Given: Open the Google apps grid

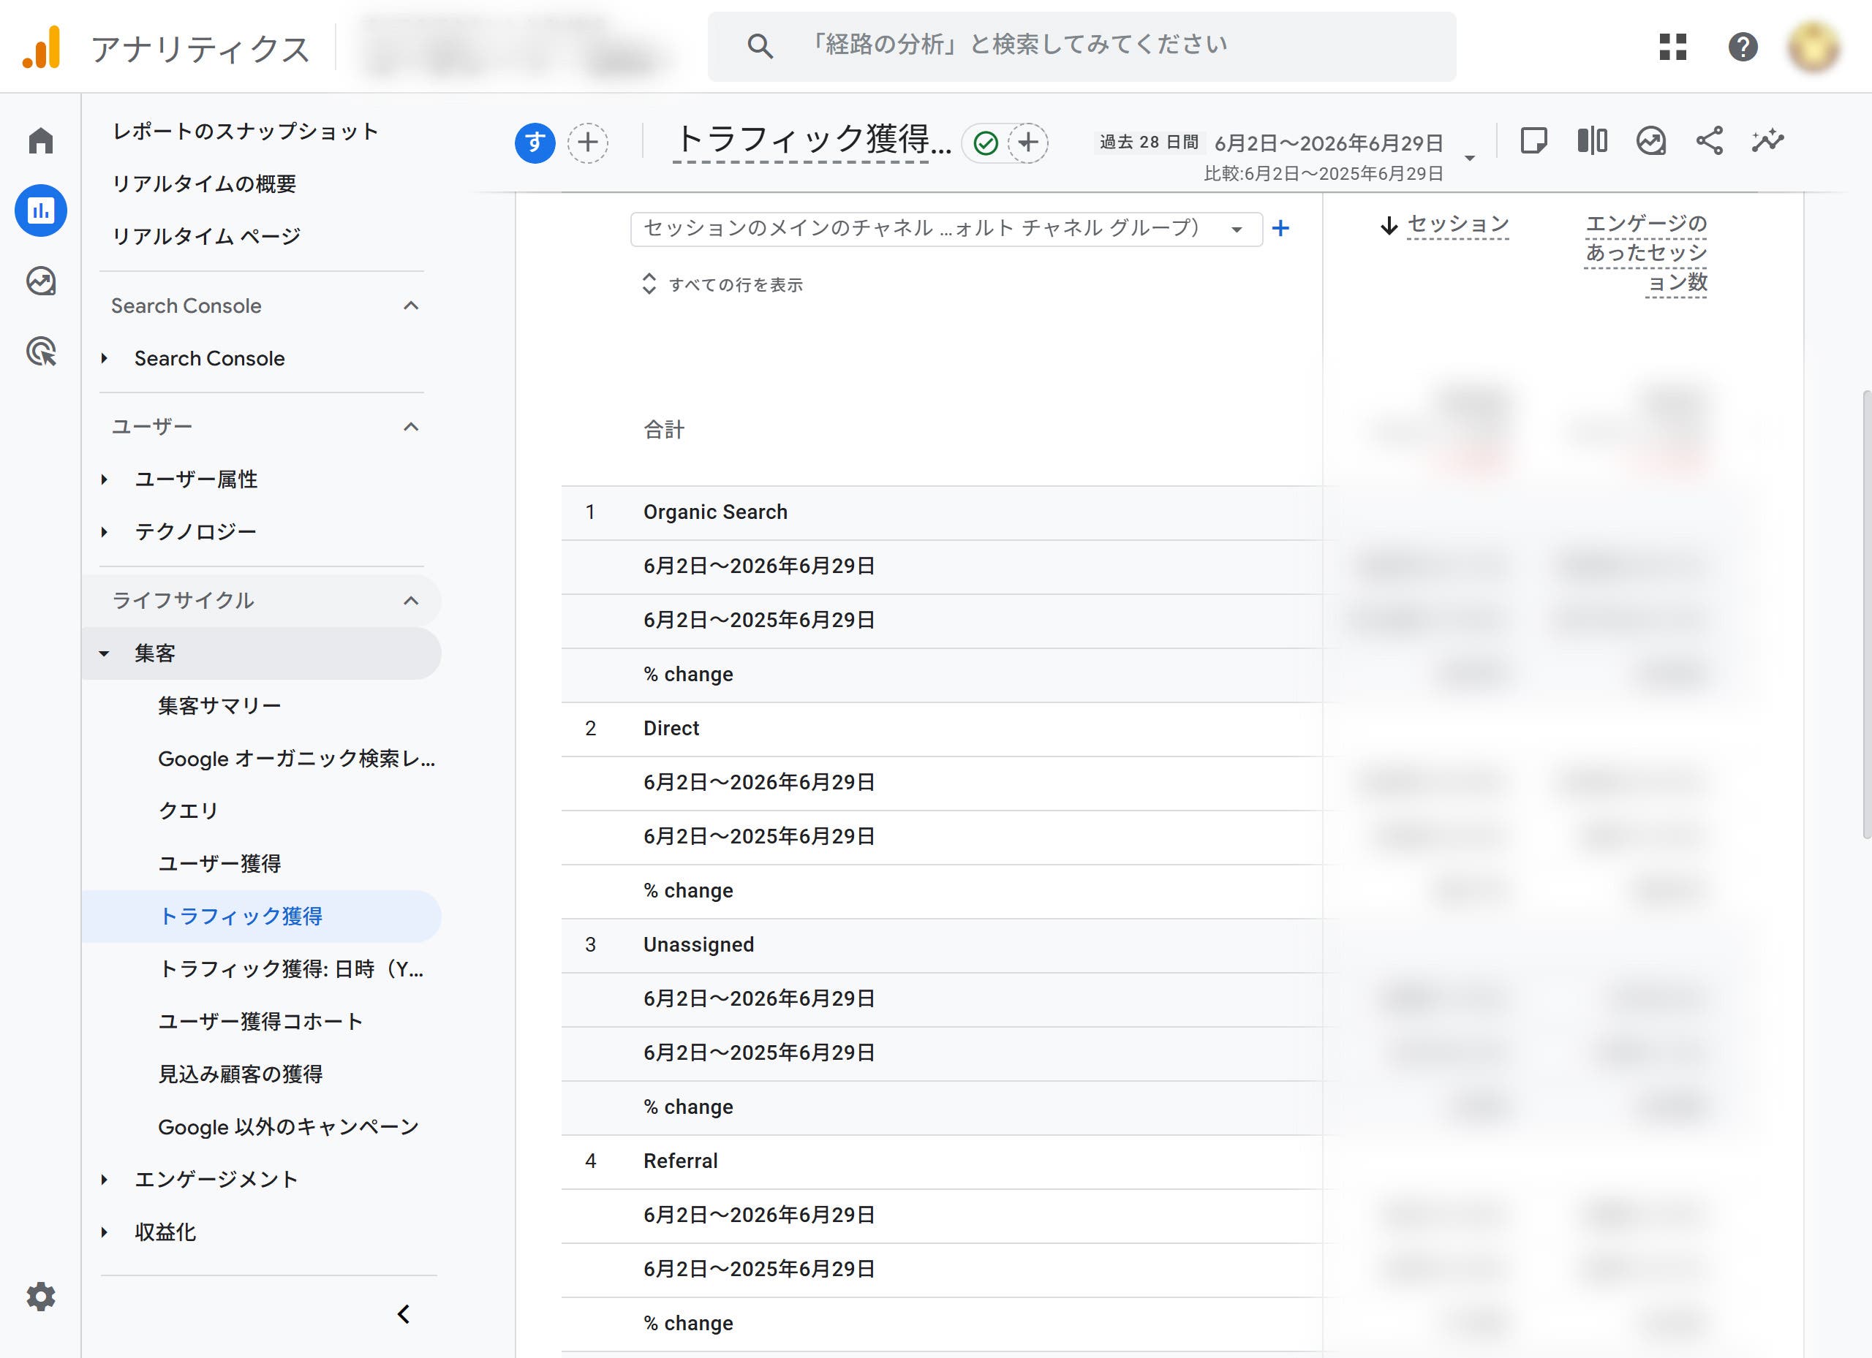Looking at the screenshot, I should tap(1672, 46).
